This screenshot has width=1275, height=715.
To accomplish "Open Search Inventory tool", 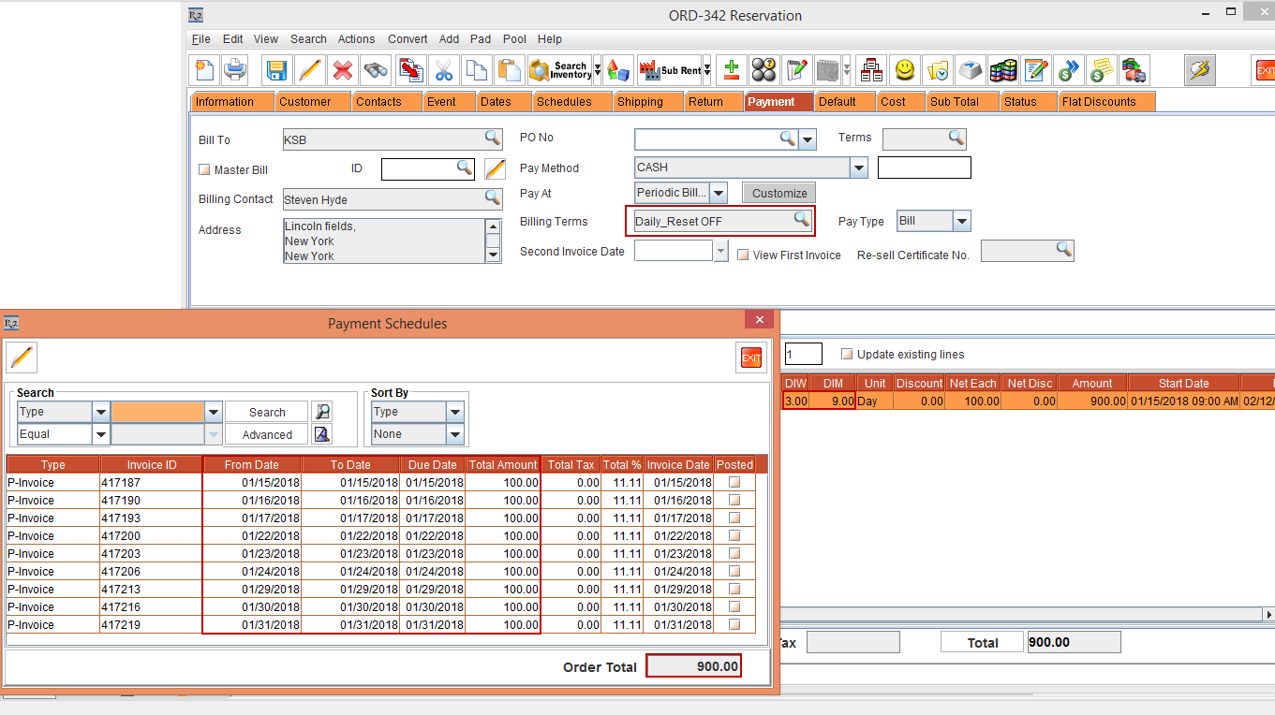I will point(561,70).
